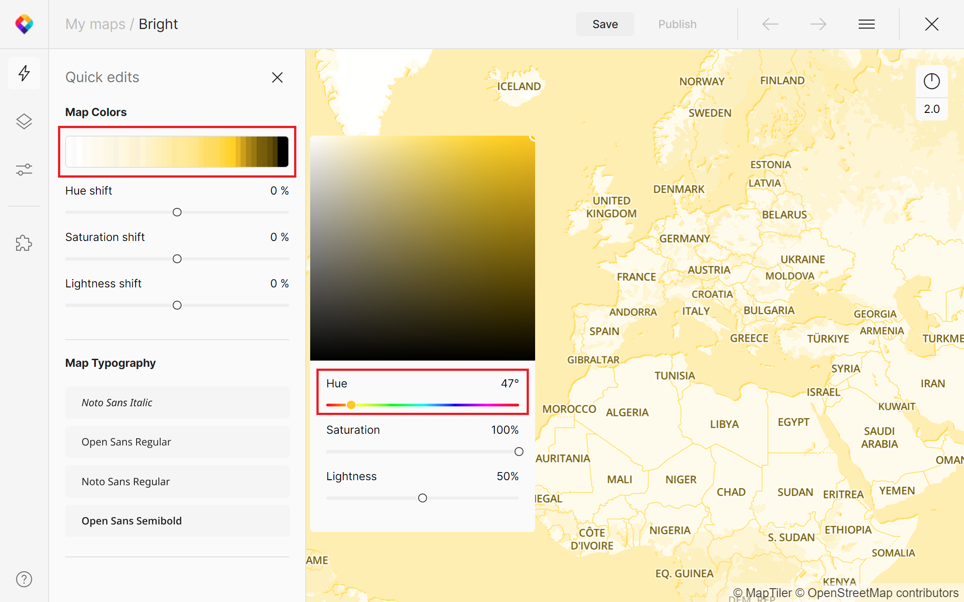Save the Bright map
This screenshot has height=602, width=964.
pos(605,24)
